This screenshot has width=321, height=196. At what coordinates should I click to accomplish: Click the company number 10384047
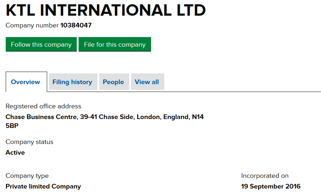pyautogui.click(x=76, y=26)
